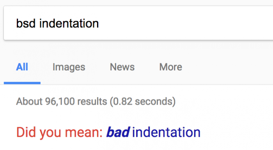This screenshot has height=150, width=273.
Task: Open the Images results tab
Action: tap(69, 67)
